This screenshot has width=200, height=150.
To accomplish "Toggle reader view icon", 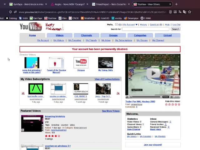I will (x=170, y=12).
